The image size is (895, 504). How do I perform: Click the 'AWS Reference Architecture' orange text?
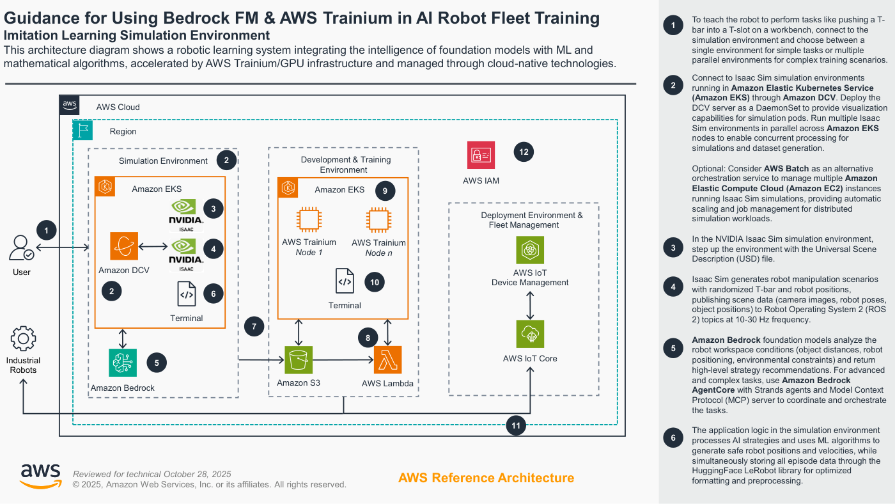click(x=486, y=478)
